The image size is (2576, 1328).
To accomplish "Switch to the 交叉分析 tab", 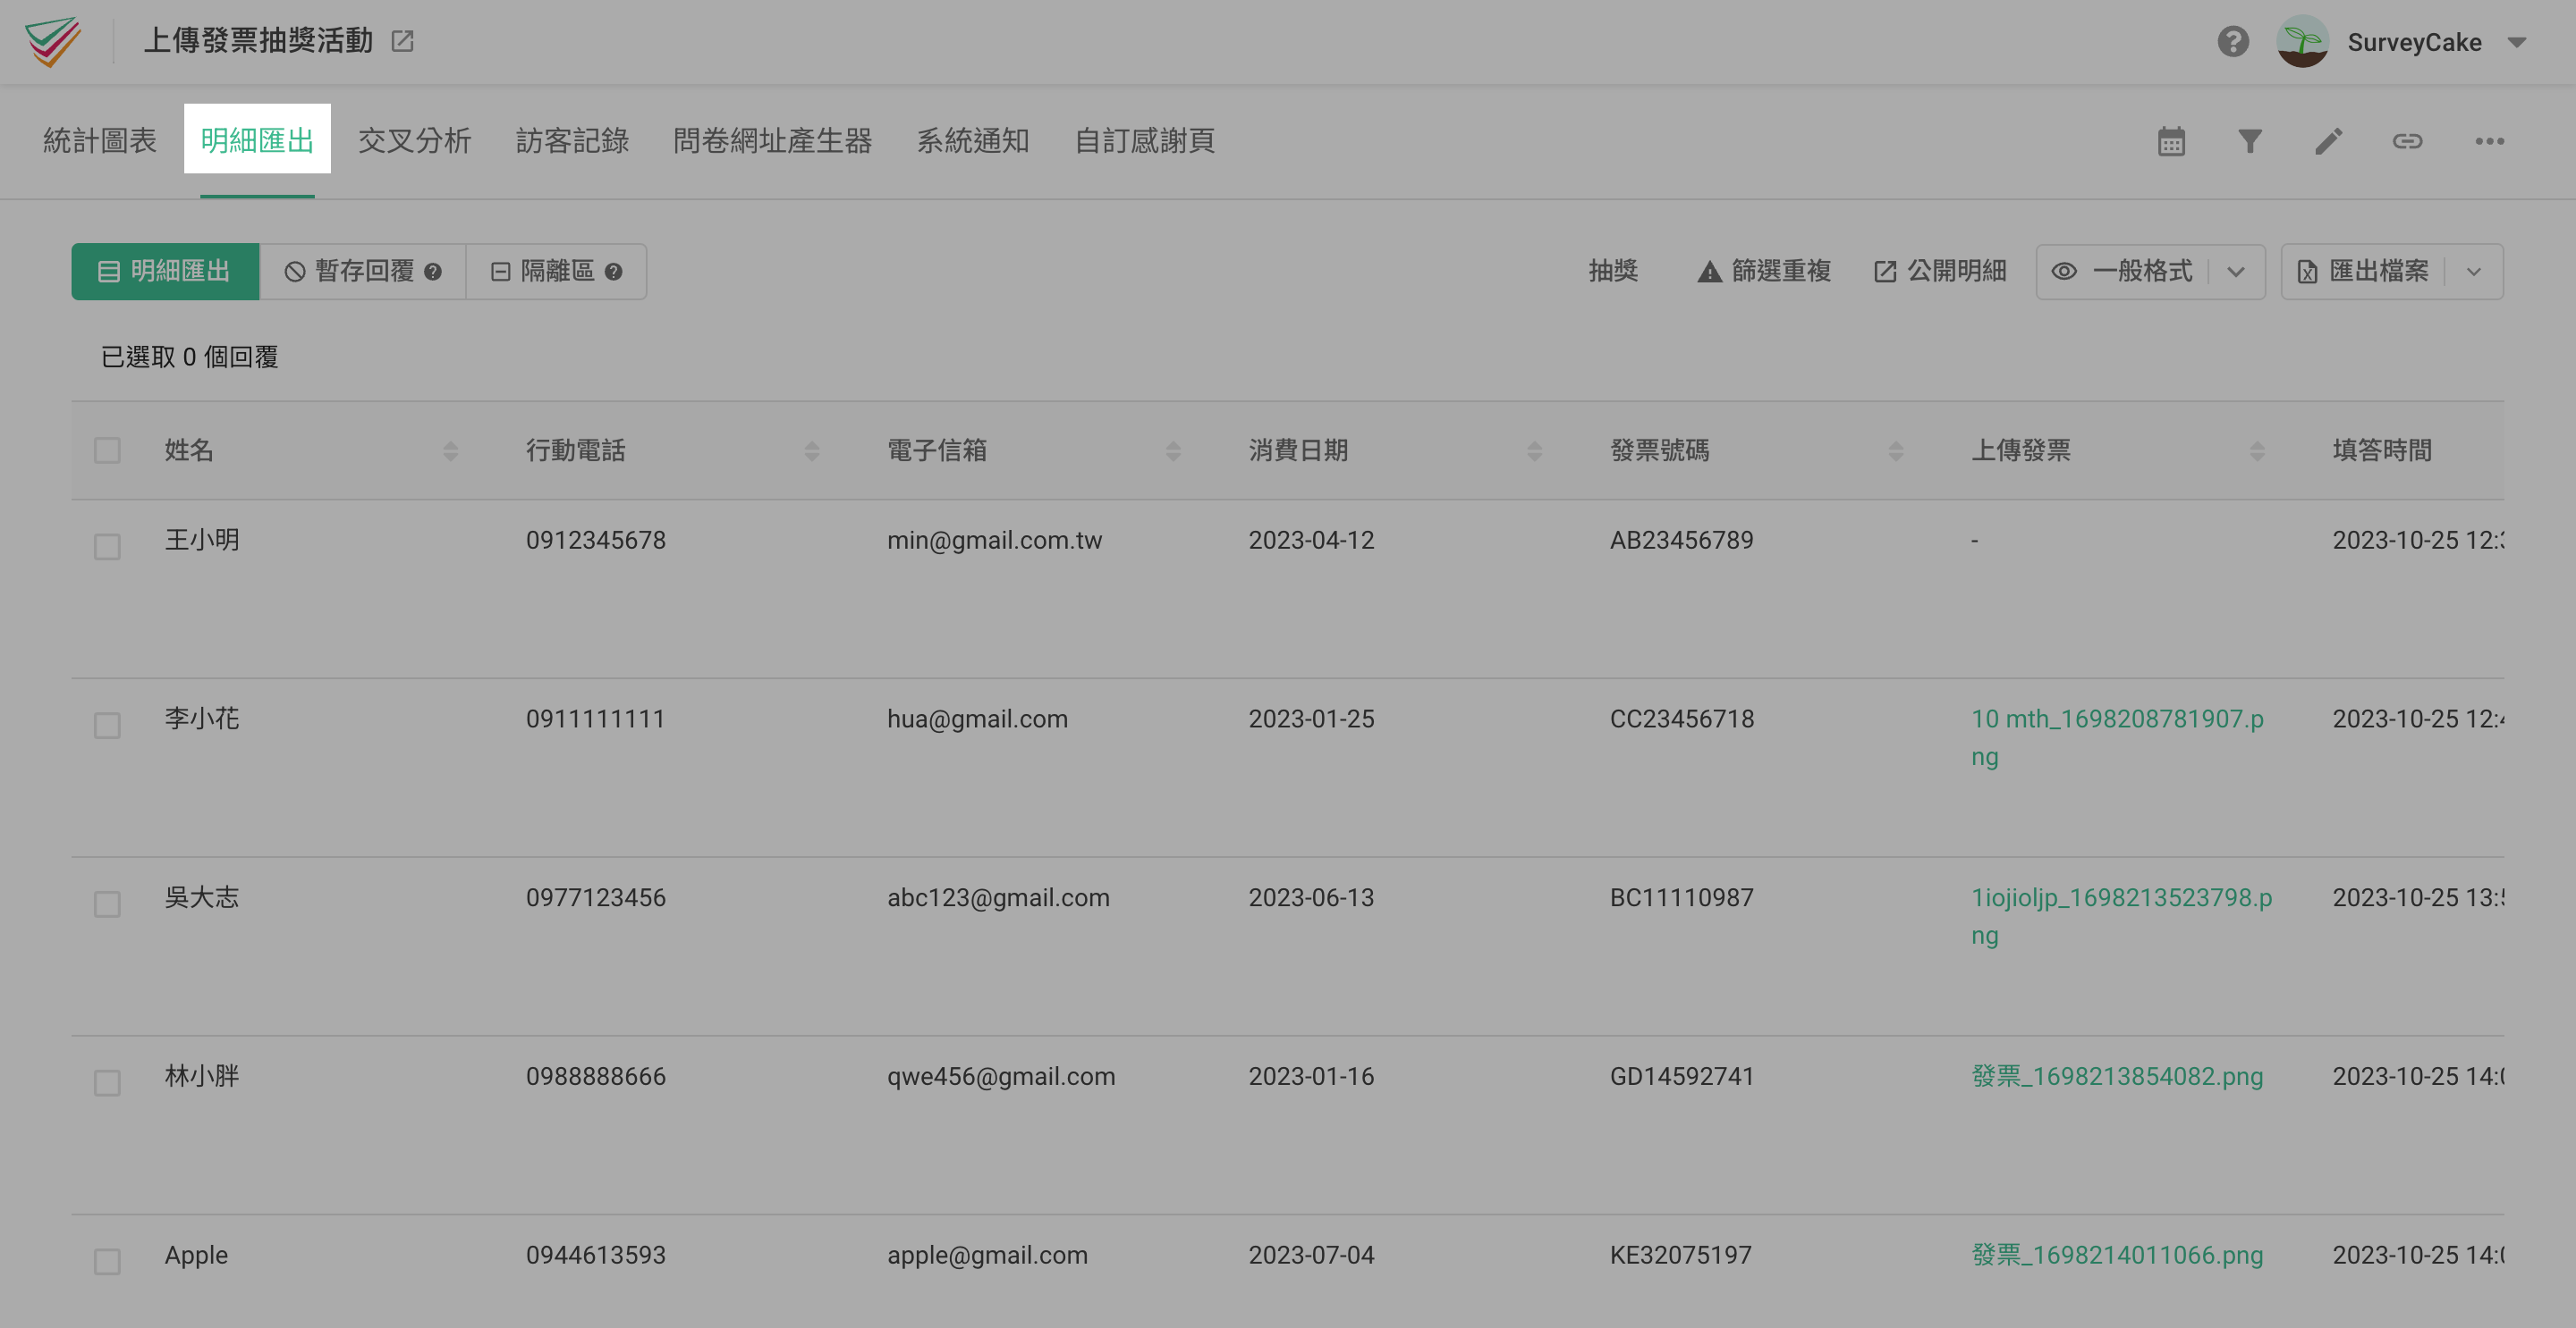I will point(415,141).
